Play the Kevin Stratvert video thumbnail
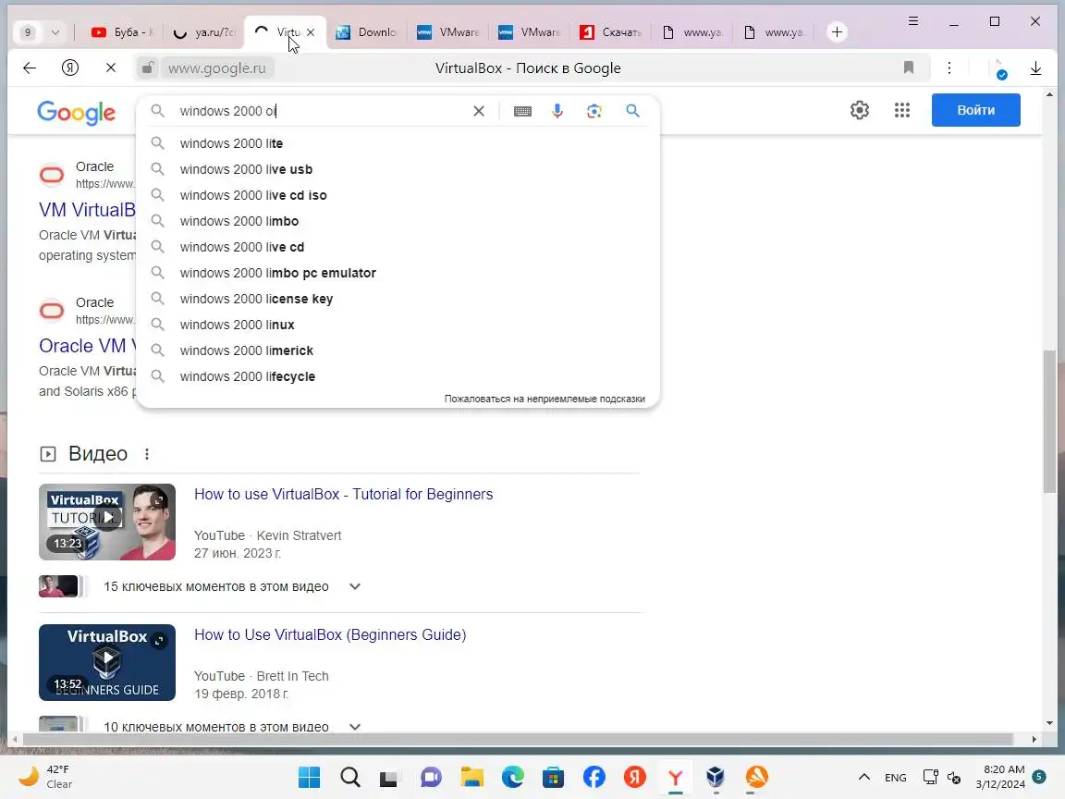The image size is (1065, 799). point(107,522)
